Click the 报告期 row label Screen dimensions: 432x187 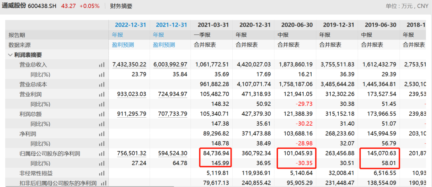tap(16, 35)
